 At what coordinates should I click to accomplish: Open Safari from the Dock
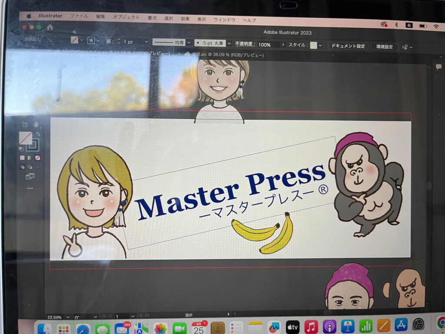[83, 330]
